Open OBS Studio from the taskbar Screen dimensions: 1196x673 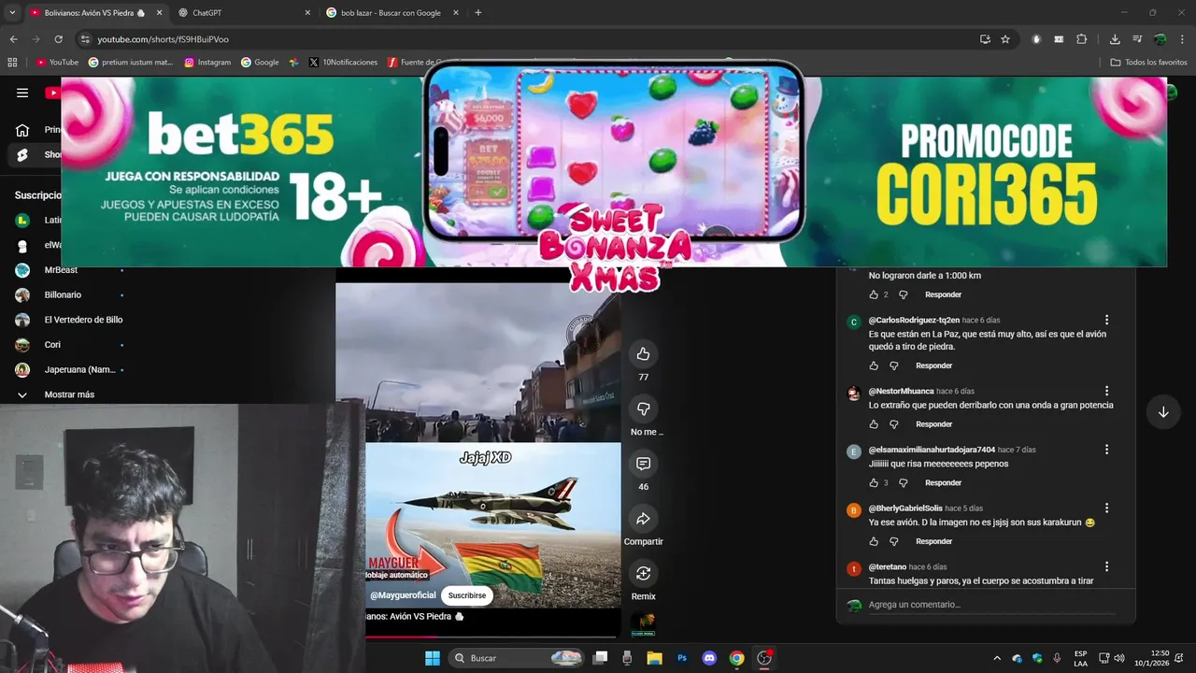tap(764, 658)
